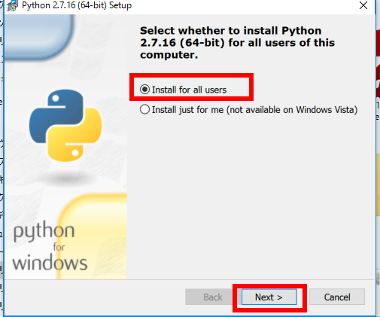Abort setup with the Cancel button
Image resolution: width=380 pixels, height=317 pixels.
(337, 297)
